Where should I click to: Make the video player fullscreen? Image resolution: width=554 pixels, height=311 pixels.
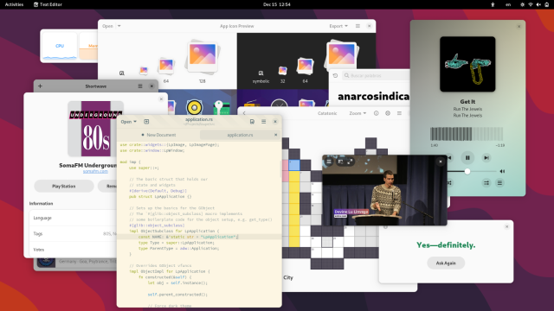tap(350, 162)
